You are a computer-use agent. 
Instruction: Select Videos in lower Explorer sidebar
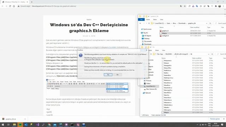148,83
